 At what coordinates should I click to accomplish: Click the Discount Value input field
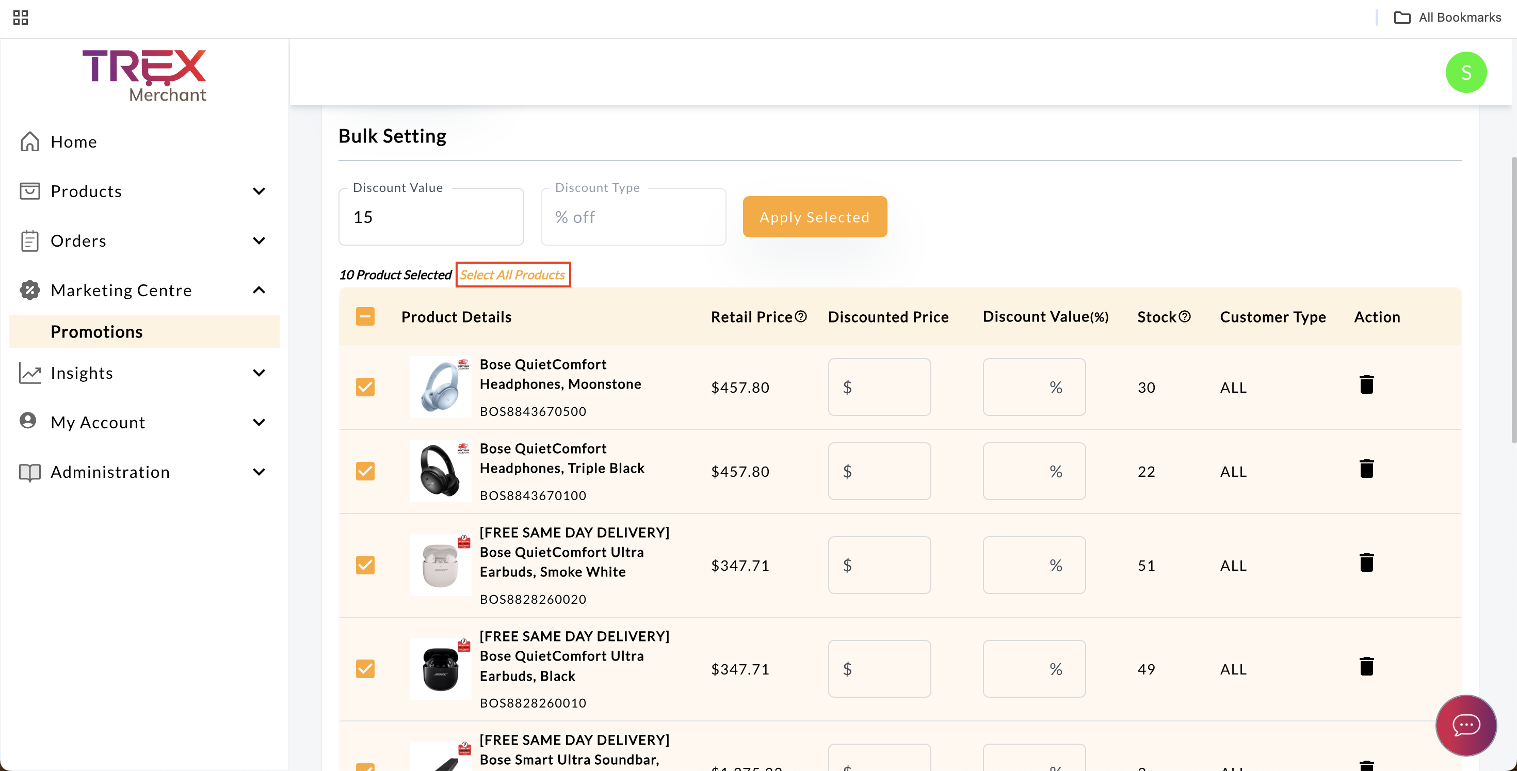pyautogui.click(x=431, y=217)
